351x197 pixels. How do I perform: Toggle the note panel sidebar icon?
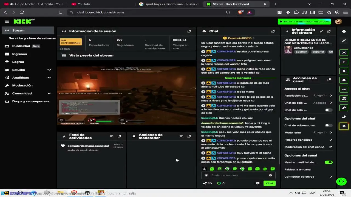[344, 71]
